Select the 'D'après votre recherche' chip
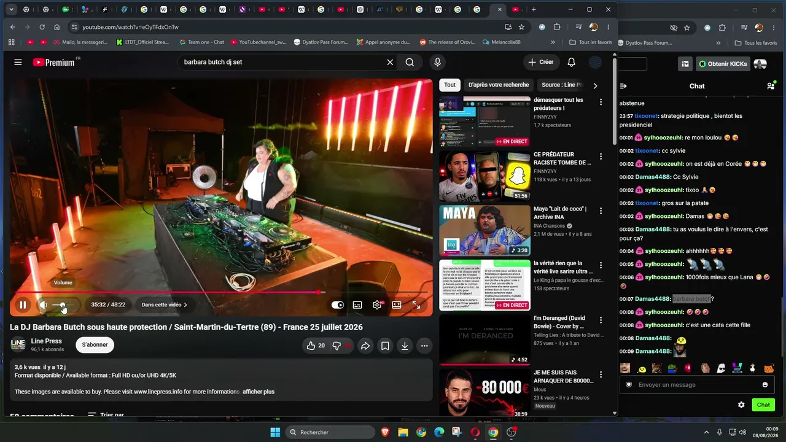Viewport: 786px width, 442px height. 499,85
